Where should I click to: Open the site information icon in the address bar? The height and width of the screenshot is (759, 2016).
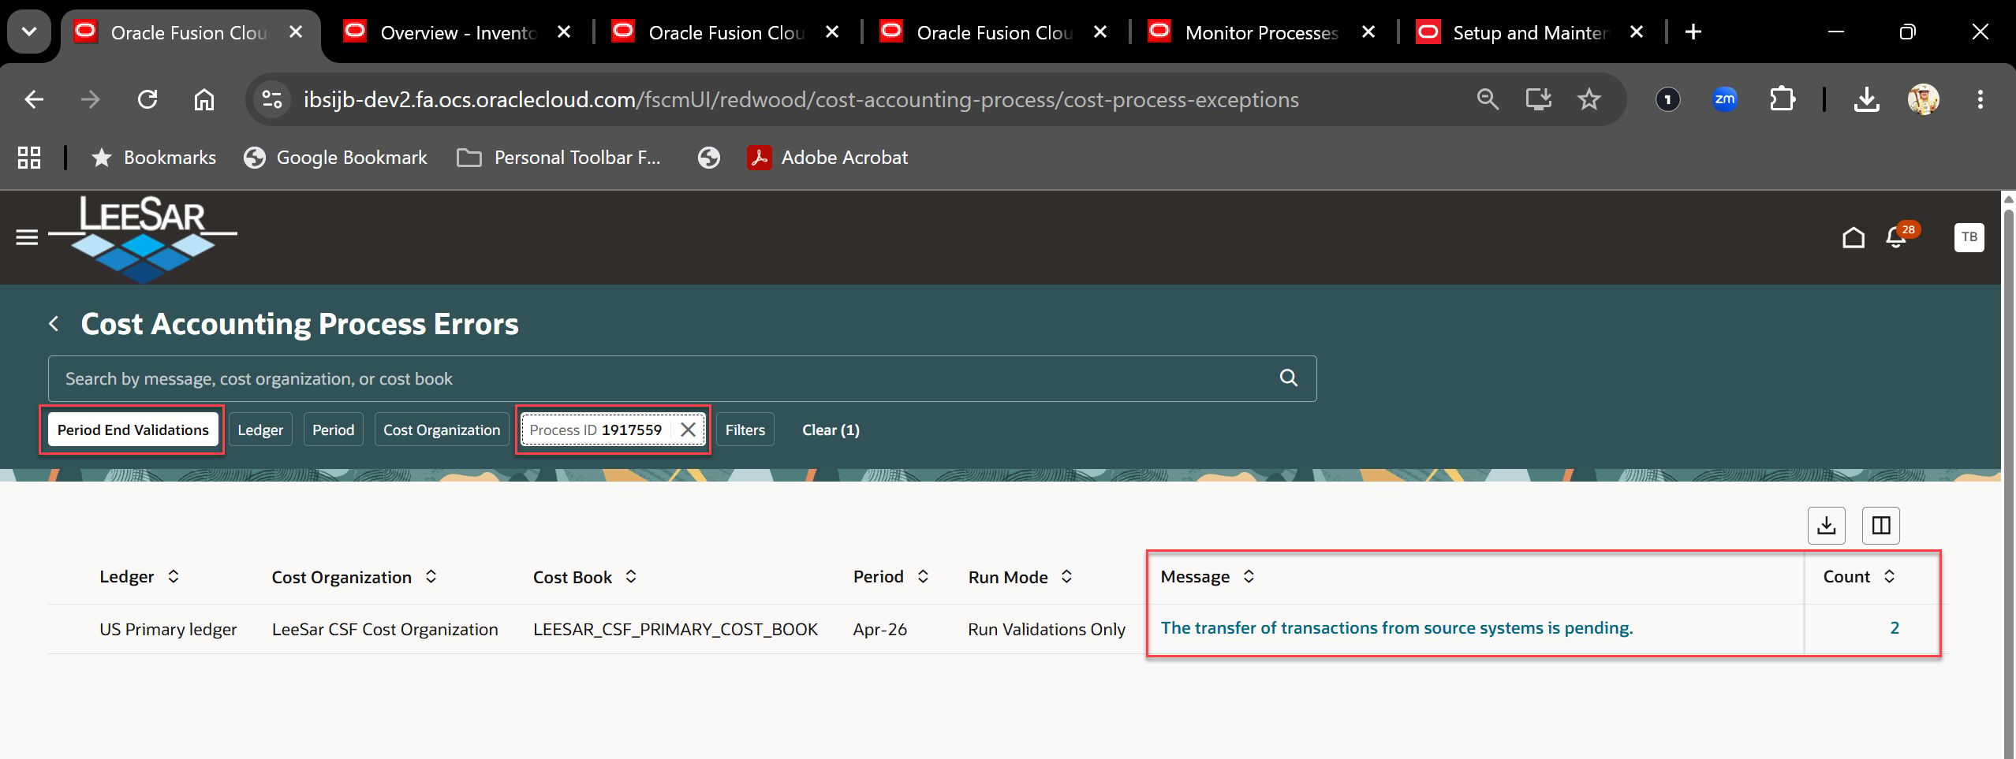coord(272,99)
